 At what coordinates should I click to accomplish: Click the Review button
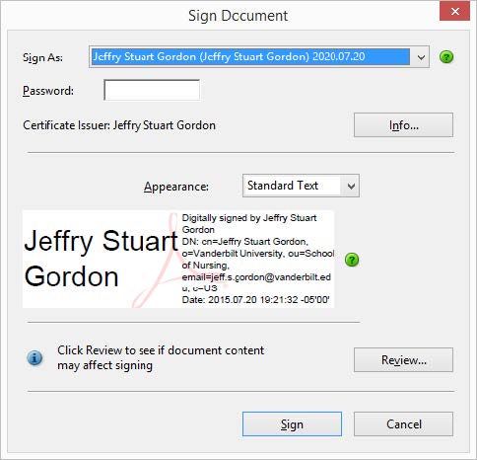pyautogui.click(x=403, y=359)
